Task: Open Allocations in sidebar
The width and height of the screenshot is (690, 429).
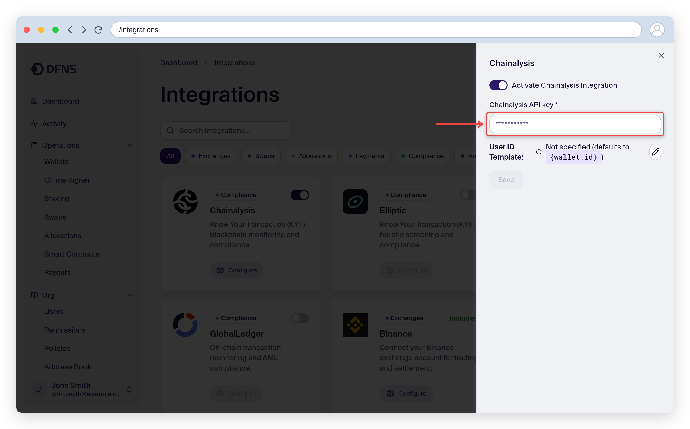Action: tap(63, 236)
